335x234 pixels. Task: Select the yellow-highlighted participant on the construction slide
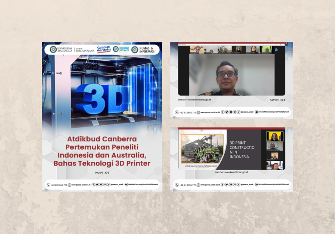(x=275, y=137)
